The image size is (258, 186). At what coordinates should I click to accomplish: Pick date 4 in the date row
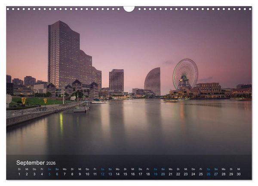pos(42,174)
